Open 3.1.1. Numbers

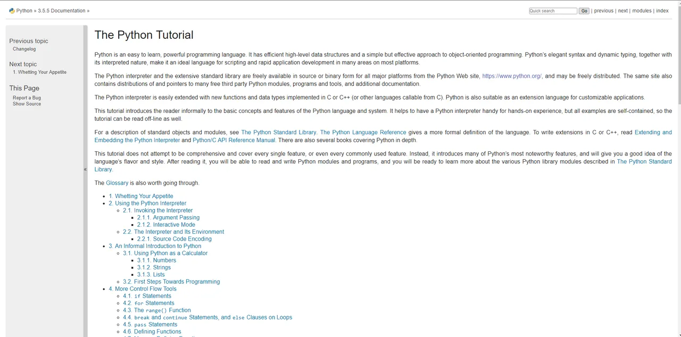point(156,260)
